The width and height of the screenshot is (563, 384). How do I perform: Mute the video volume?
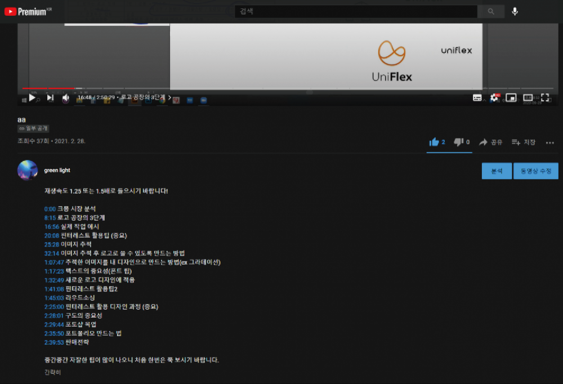click(66, 98)
